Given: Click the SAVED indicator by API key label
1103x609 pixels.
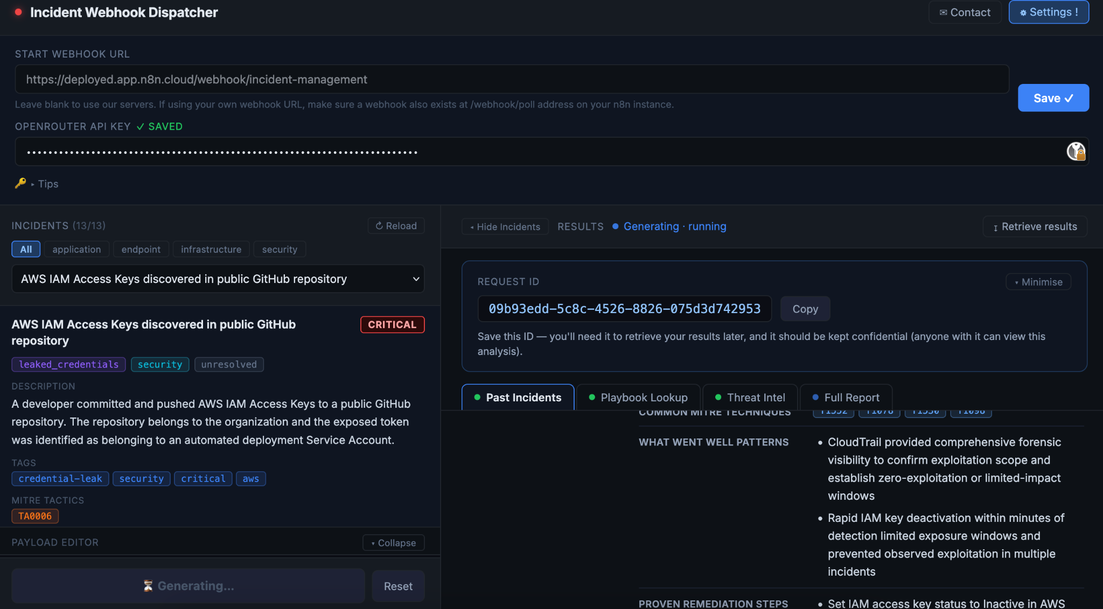Looking at the screenshot, I should 159,126.
